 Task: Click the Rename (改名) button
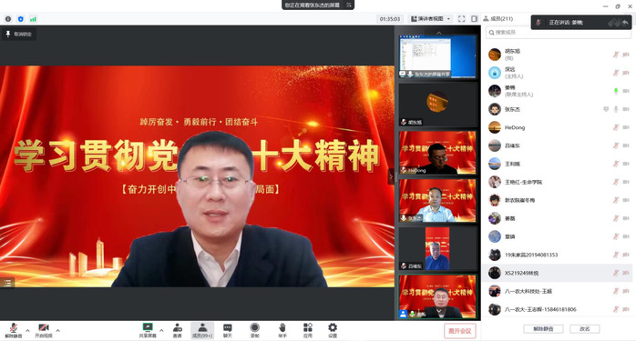[x=584, y=329]
